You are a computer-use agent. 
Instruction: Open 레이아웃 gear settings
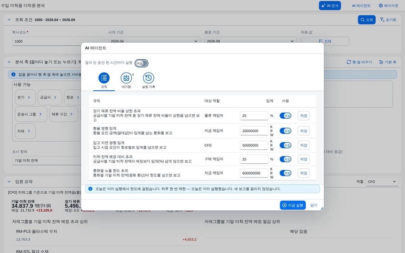tap(388, 5)
